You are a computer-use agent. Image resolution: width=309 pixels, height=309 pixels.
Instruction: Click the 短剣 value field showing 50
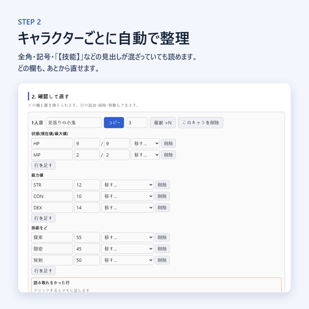[x=87, y=260]
